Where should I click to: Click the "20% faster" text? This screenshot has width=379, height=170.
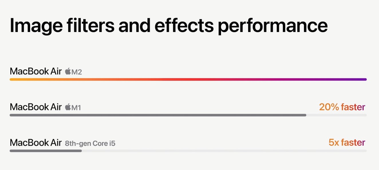click(342, 107)
